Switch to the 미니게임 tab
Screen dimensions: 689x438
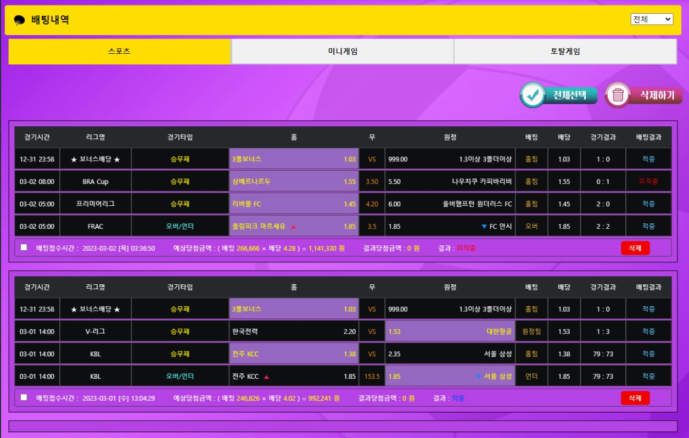(343, 52)
